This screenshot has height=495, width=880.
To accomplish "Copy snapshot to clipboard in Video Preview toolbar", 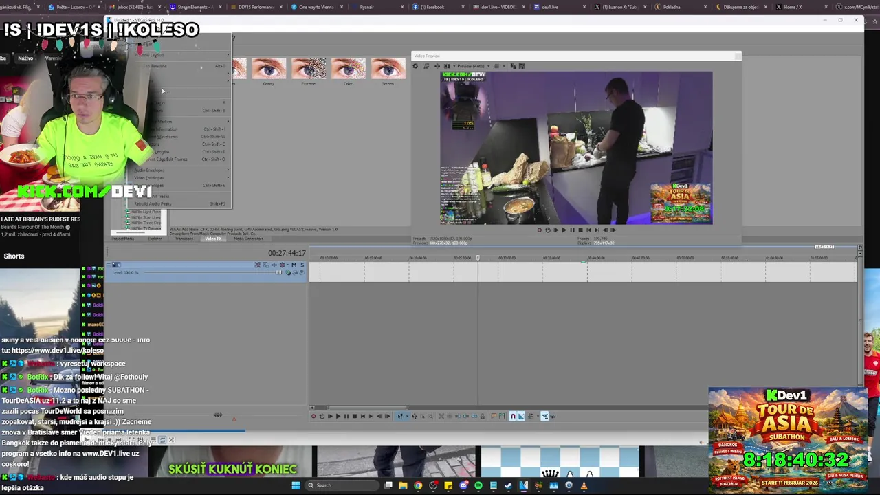I will (513, 66).
